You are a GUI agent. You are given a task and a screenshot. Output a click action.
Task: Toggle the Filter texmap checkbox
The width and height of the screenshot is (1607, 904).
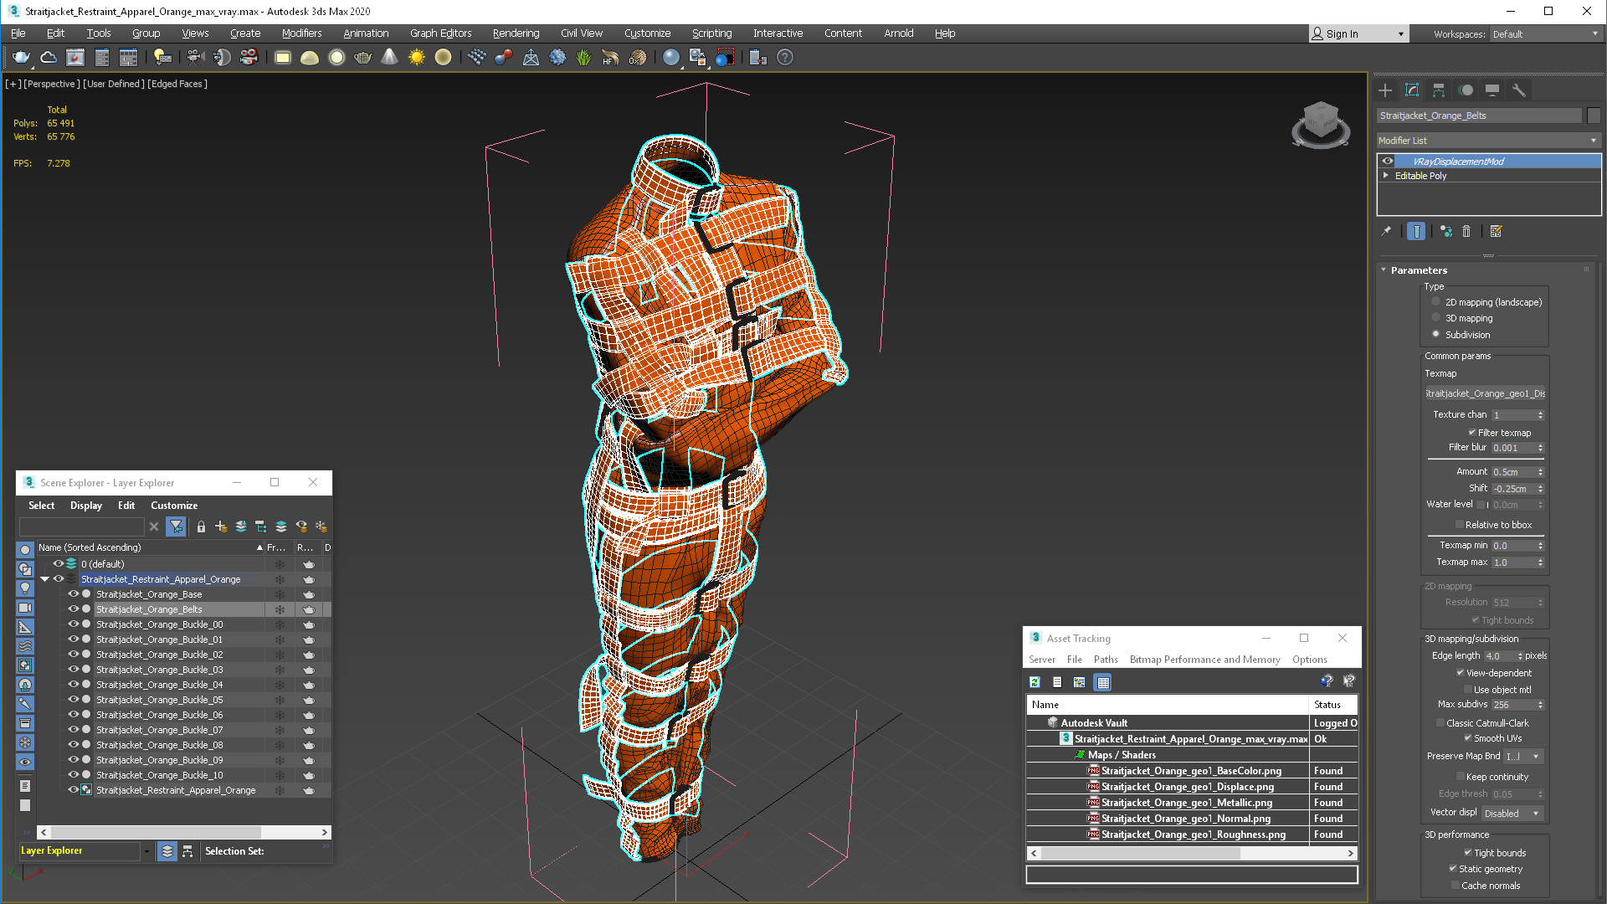point(1471,433)
